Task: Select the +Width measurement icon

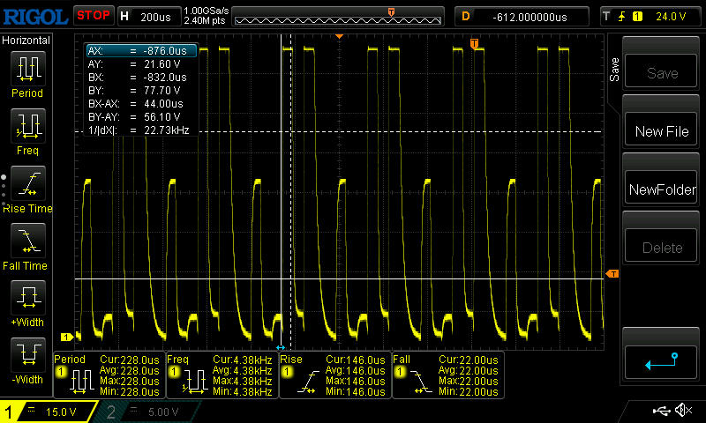Action: coord(28,297)
